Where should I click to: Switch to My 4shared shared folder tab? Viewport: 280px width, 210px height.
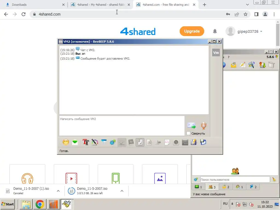click(101, 5)
